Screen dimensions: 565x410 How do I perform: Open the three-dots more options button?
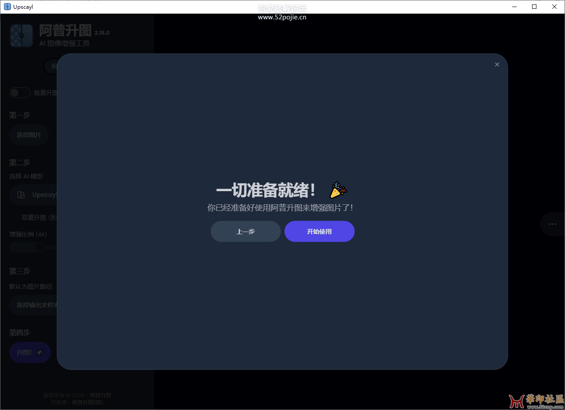click(x=552, y=224)
